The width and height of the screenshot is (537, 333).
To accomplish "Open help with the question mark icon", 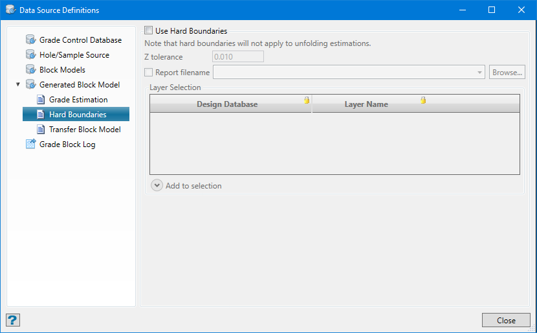I will pyautogui.click(x=12, y=320).
